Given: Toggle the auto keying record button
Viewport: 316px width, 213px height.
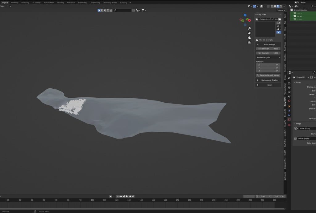Looking at the screenshot, I should click(111, 196).
